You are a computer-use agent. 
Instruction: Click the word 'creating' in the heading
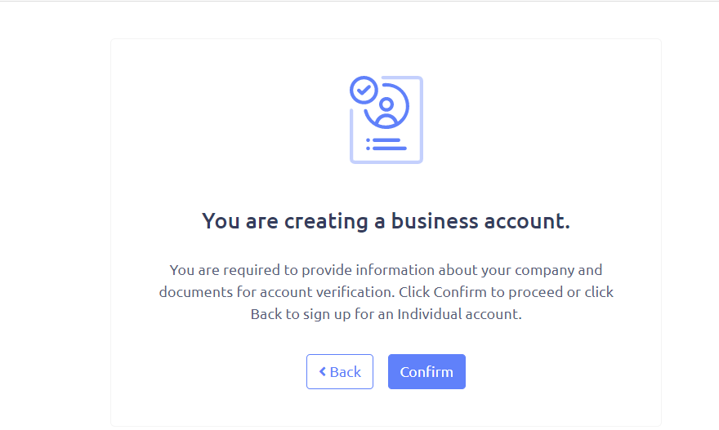[x=326, y=222]
